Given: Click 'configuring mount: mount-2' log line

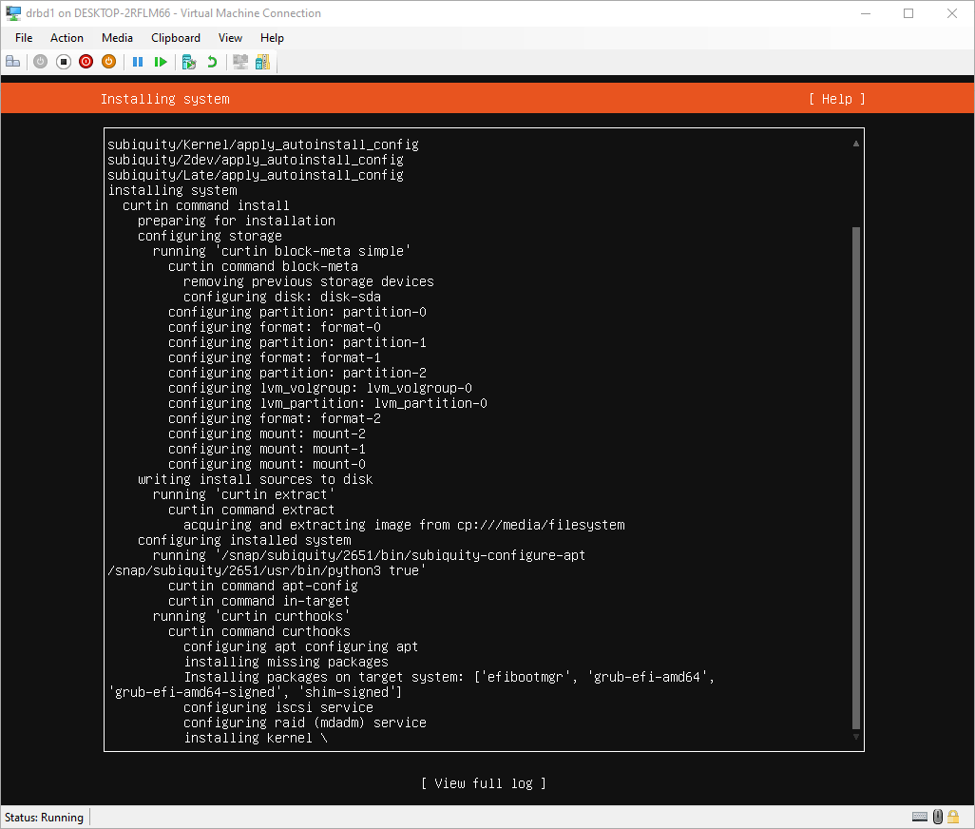Looking at the screenshot, I should click(x=267, y=434).
